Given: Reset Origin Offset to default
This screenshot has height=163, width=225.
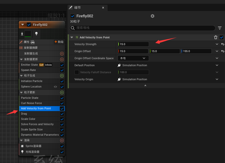Looking at the screenshot, I should tap(222, 51).
